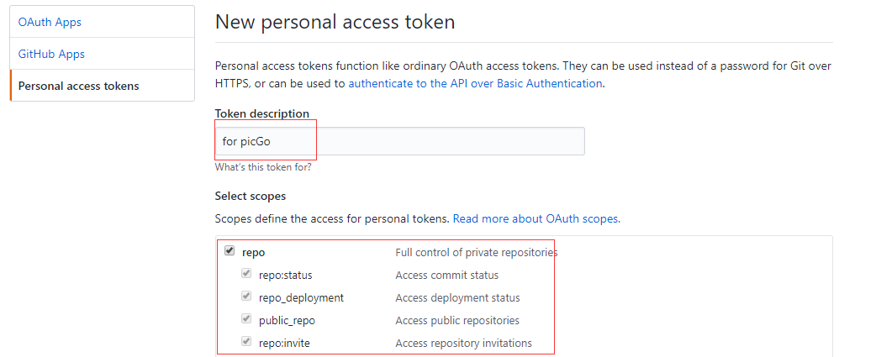Click the repo:status label text
This screenshot has height=357, width=876.
pyautogui.click(x=285, y=275)
